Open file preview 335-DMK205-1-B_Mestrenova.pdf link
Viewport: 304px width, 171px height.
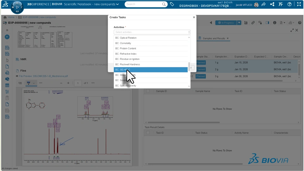pos(43,76)
